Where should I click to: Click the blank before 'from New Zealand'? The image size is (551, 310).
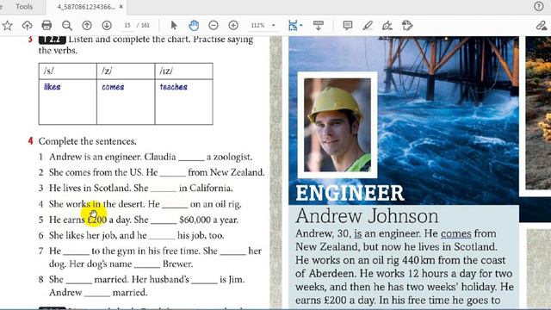point(172,174)
